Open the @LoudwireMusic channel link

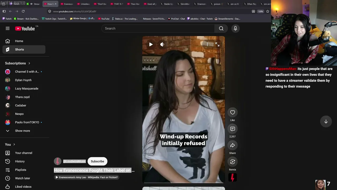tap(75, 161)
